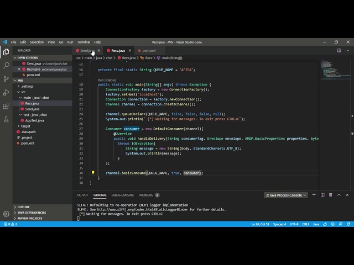
Task: Switch to the Problems panel tab
Action: point(149,195)
